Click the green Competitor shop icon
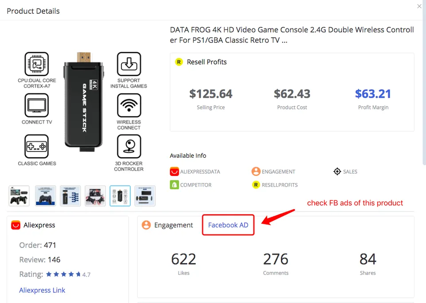This screenshot has width=426, height=303. 174,185
